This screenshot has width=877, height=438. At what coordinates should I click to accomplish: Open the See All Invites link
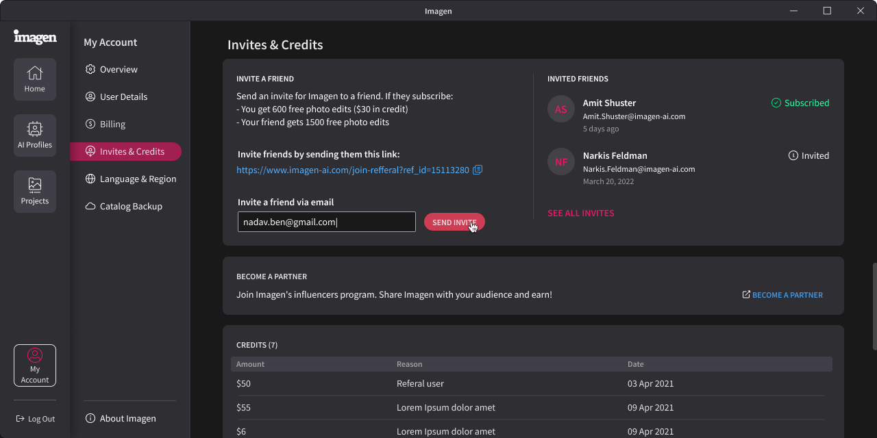[x=581, y=213]
